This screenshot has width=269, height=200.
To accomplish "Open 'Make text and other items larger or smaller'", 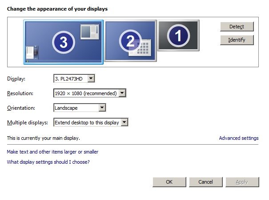I will pos(52,152).
